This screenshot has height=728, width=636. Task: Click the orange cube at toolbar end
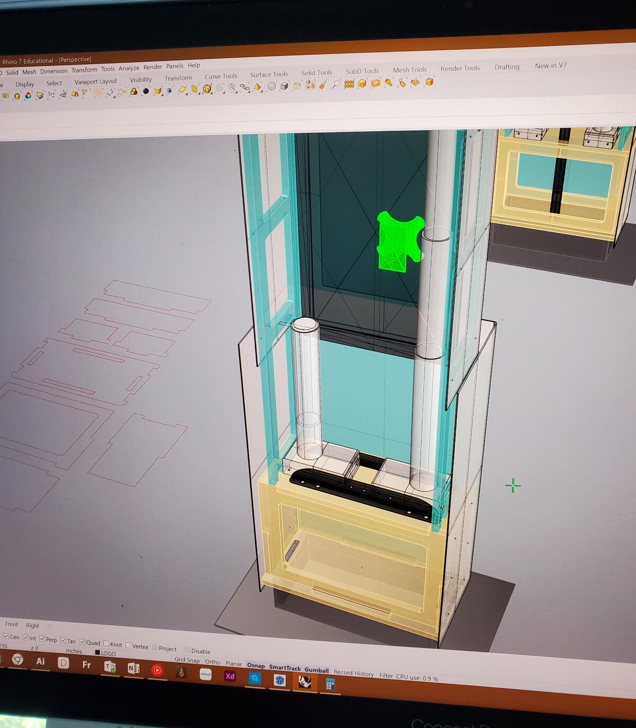429,82
